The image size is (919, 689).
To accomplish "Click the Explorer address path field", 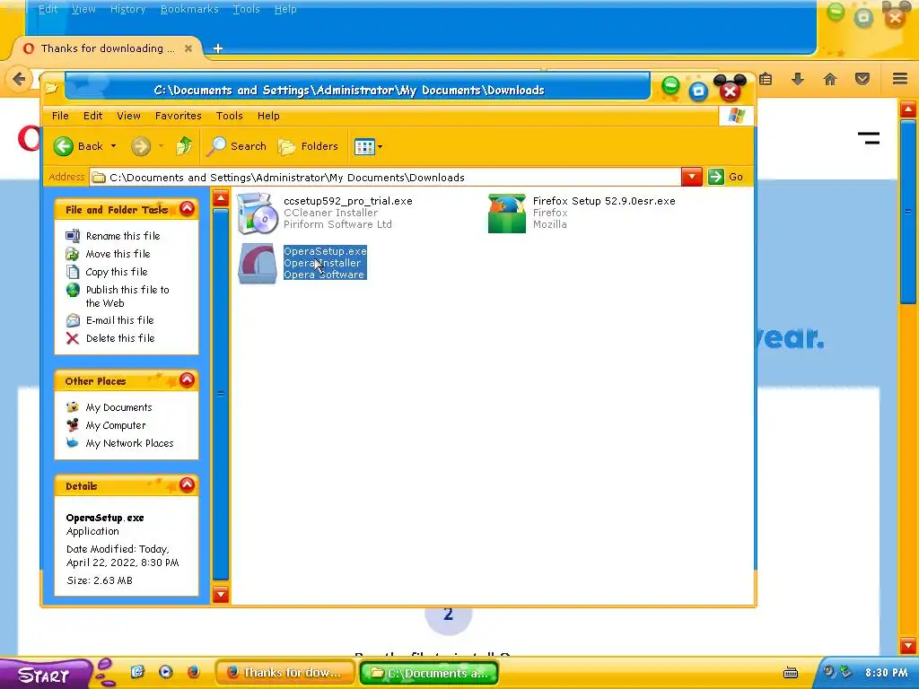I will click(x=385, y=177).
